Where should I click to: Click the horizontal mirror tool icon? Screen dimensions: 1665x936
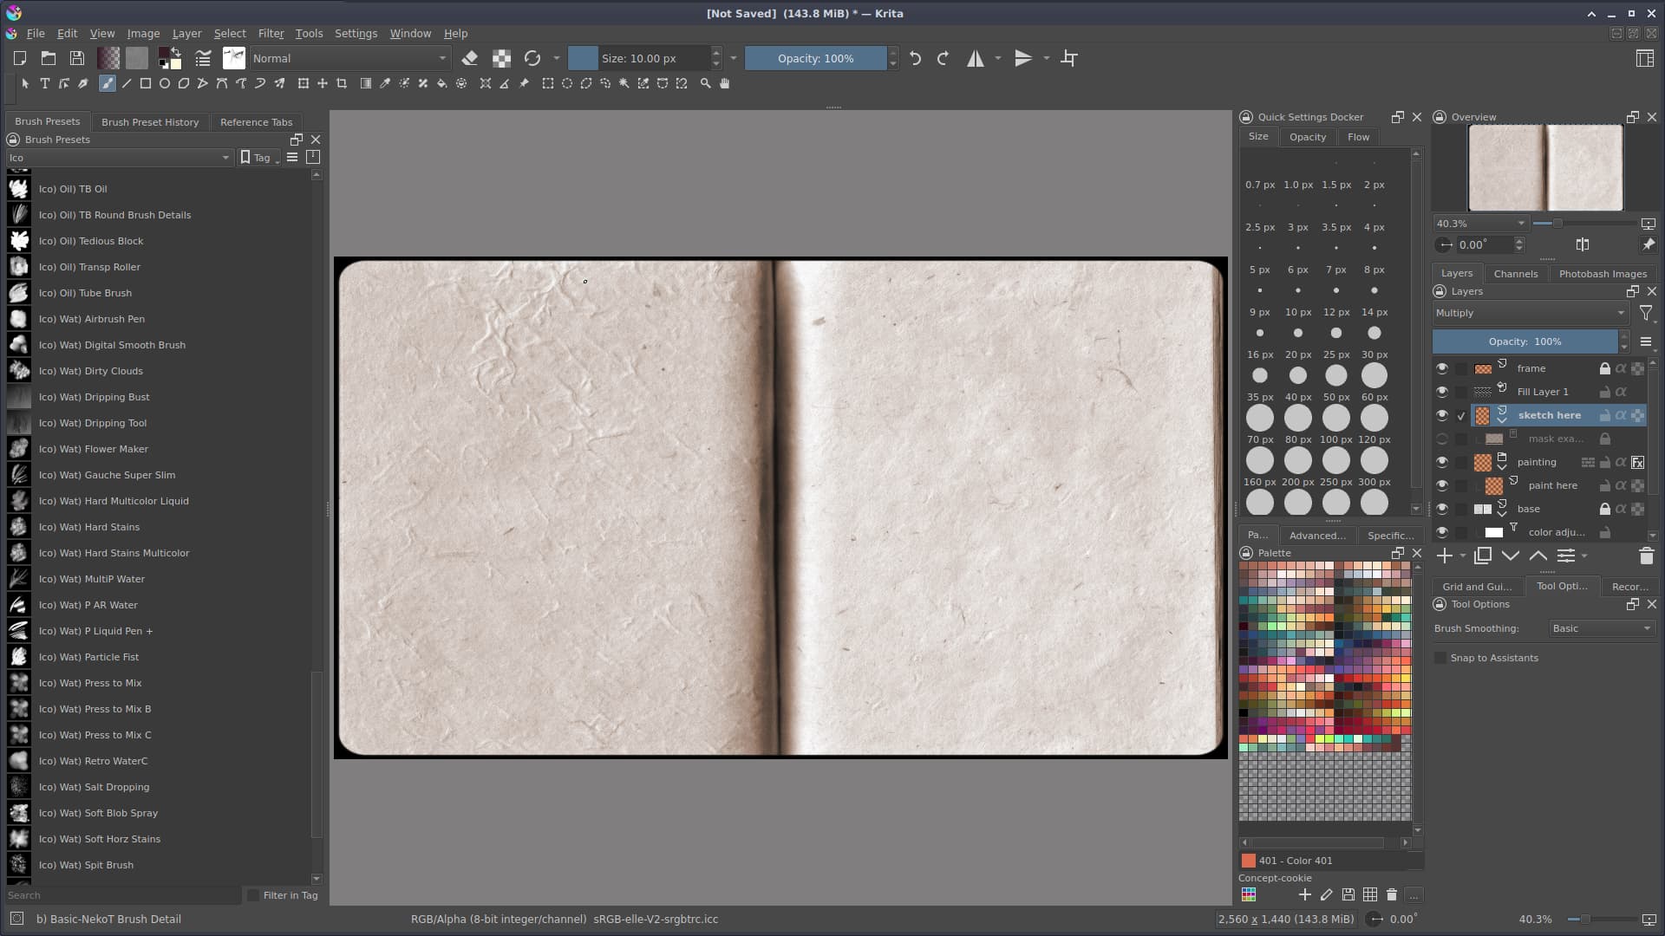(976, 58)
